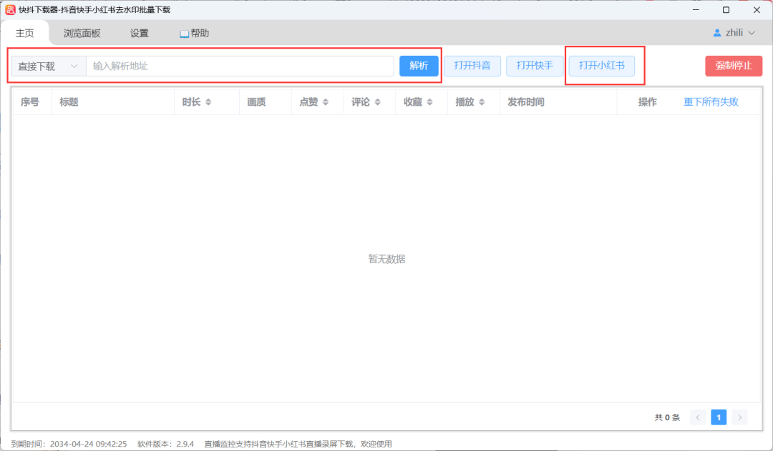Viewport: 773px width, 451px height.
Task: Sort by 点赞 using its sort arrows
Action: (x=326, y=102)
